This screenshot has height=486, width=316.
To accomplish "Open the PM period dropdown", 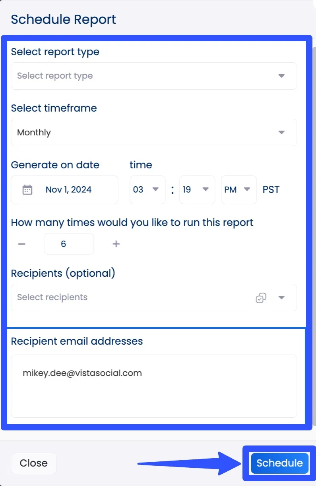I will tap(238, 190).
